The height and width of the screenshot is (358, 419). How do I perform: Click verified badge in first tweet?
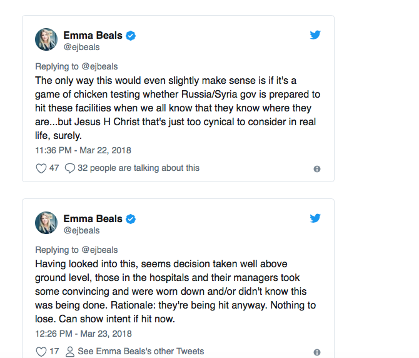click(131, 36)
